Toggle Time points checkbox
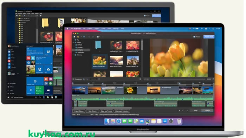 (73, 79)
